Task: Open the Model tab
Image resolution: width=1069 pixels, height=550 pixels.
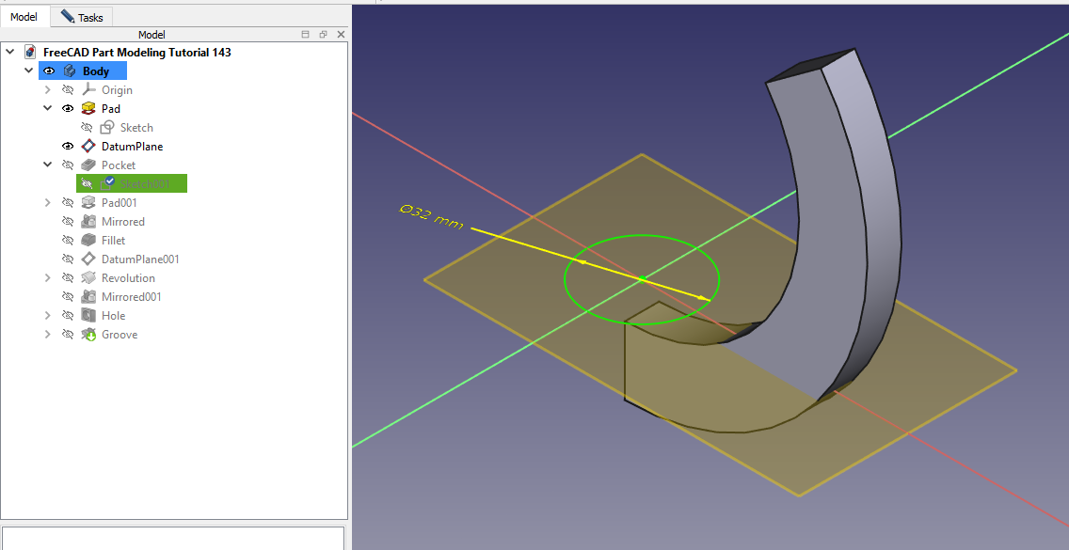Action: [x=24, y=17]
